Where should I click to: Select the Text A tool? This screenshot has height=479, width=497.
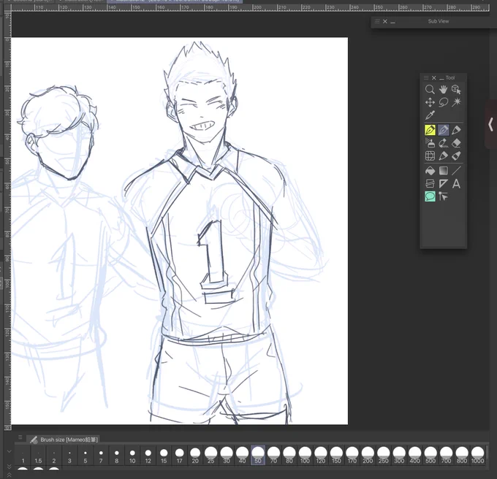point(456,183)
